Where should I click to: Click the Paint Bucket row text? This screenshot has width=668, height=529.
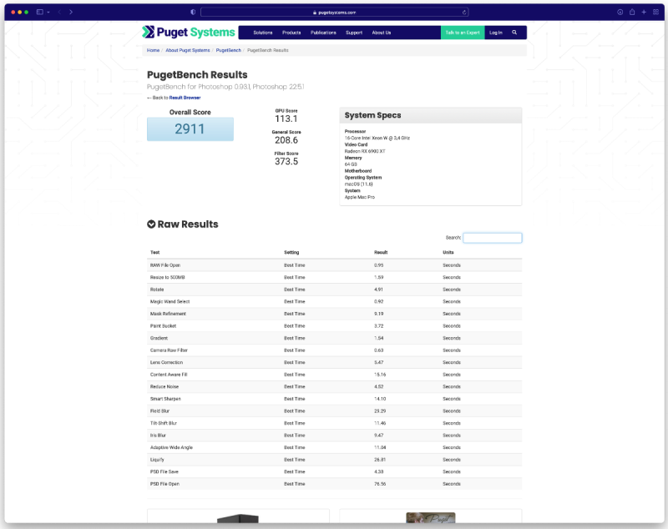[x=163, y=326]
